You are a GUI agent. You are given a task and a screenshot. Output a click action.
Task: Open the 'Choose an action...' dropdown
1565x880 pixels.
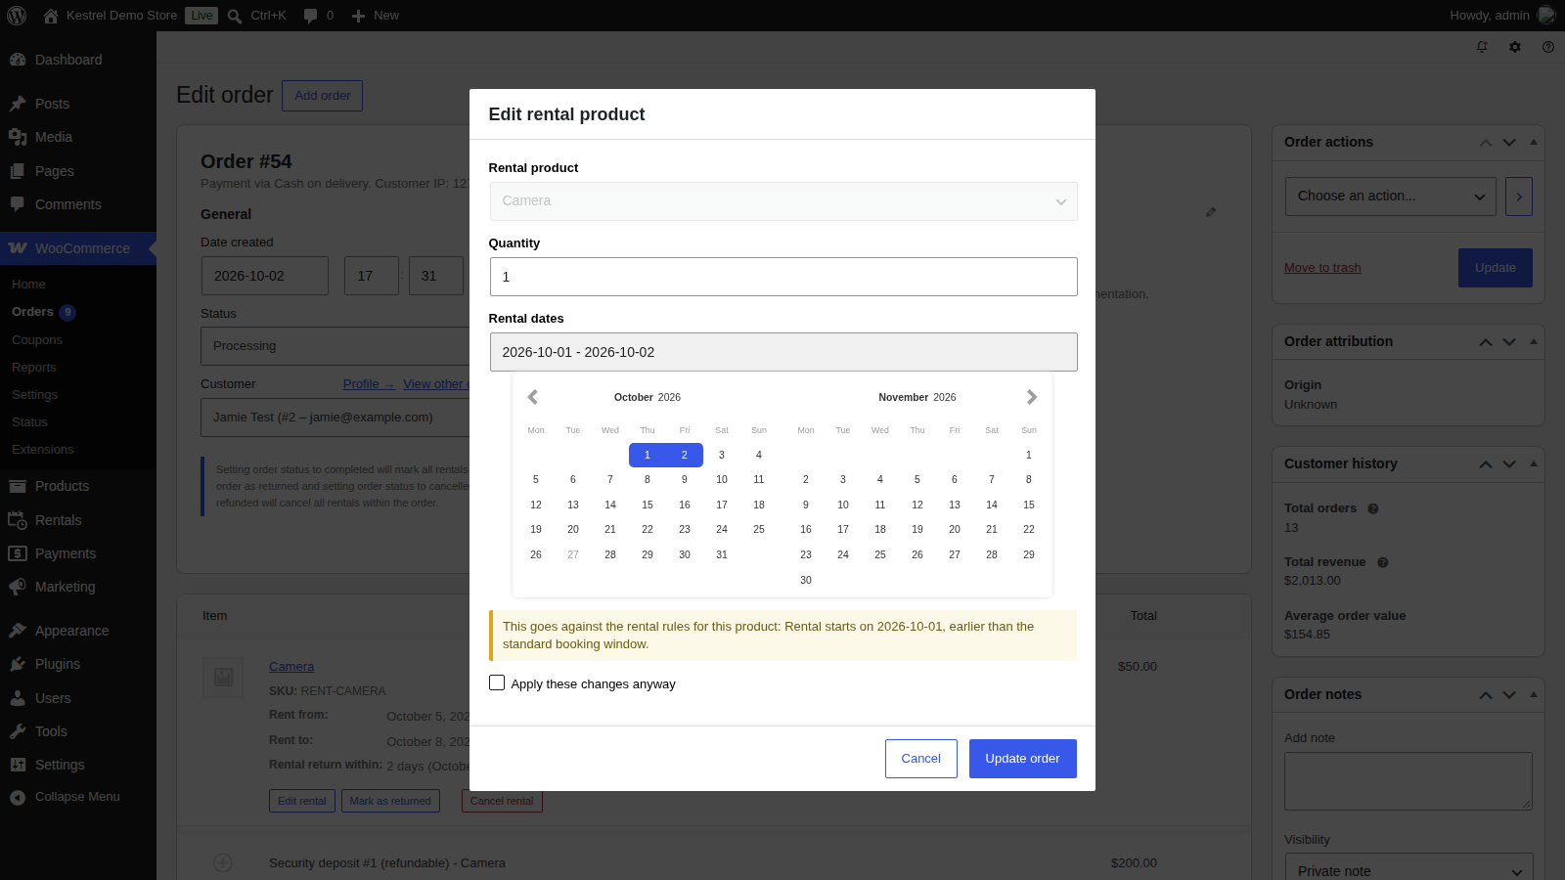tap(1390, 197)
